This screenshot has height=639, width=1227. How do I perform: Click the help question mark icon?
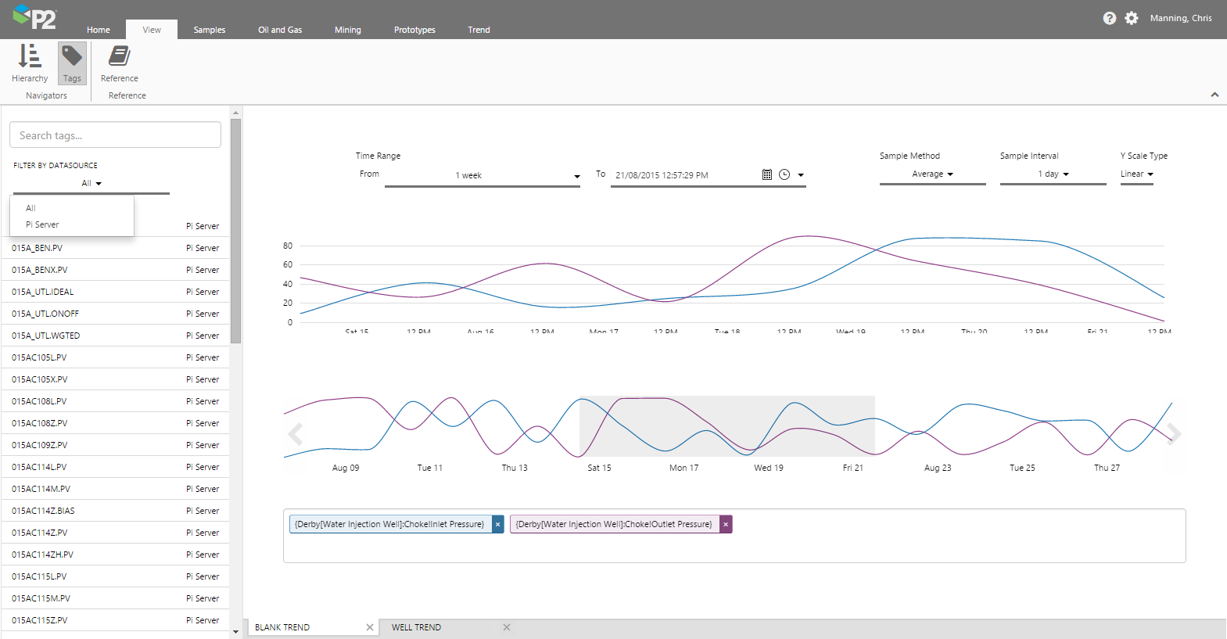(x=1109, y=18)
